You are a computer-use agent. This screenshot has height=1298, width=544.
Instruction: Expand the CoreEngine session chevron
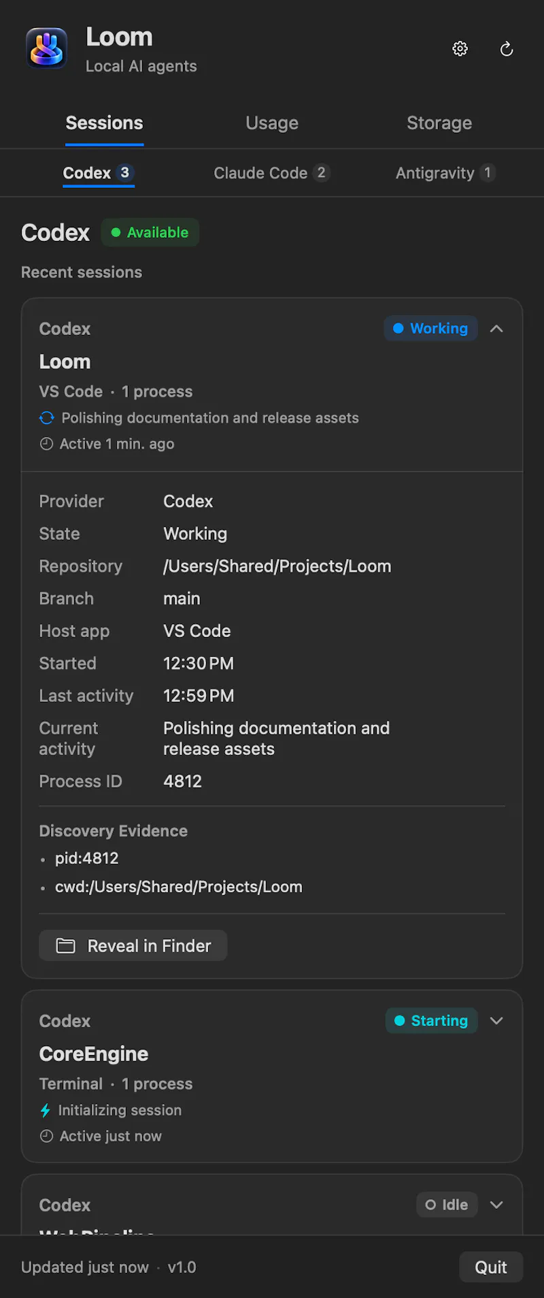coord(496,1020)
